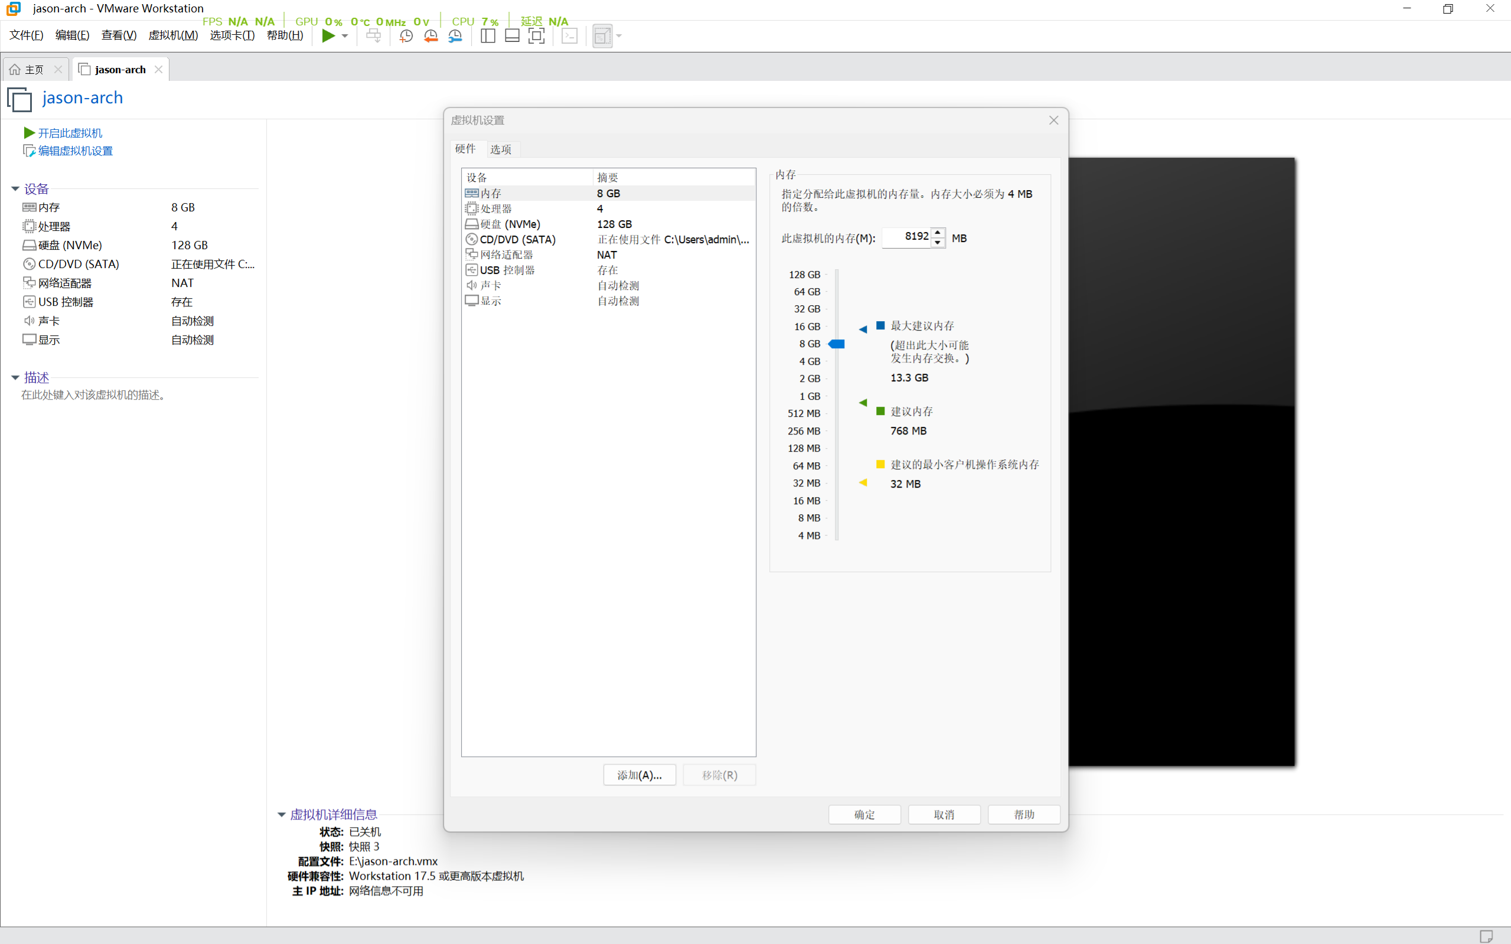The height and width of the screenshot is (944, 1511).
Task: Click green recommended memory marker
Action: (863, 403)
